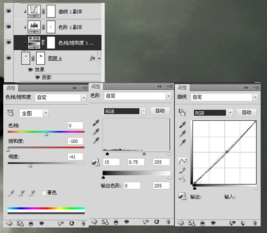Screen dimensions: 267x233
Task: Click the 明度 lightness slider handle
Action: 30,166
